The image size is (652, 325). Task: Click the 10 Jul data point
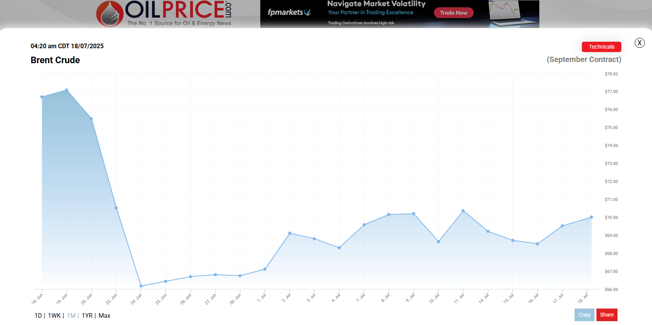pos(438,242)
